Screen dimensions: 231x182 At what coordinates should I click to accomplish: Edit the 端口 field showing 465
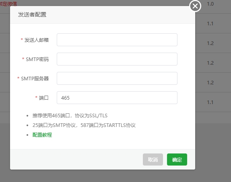coord(117,98)
